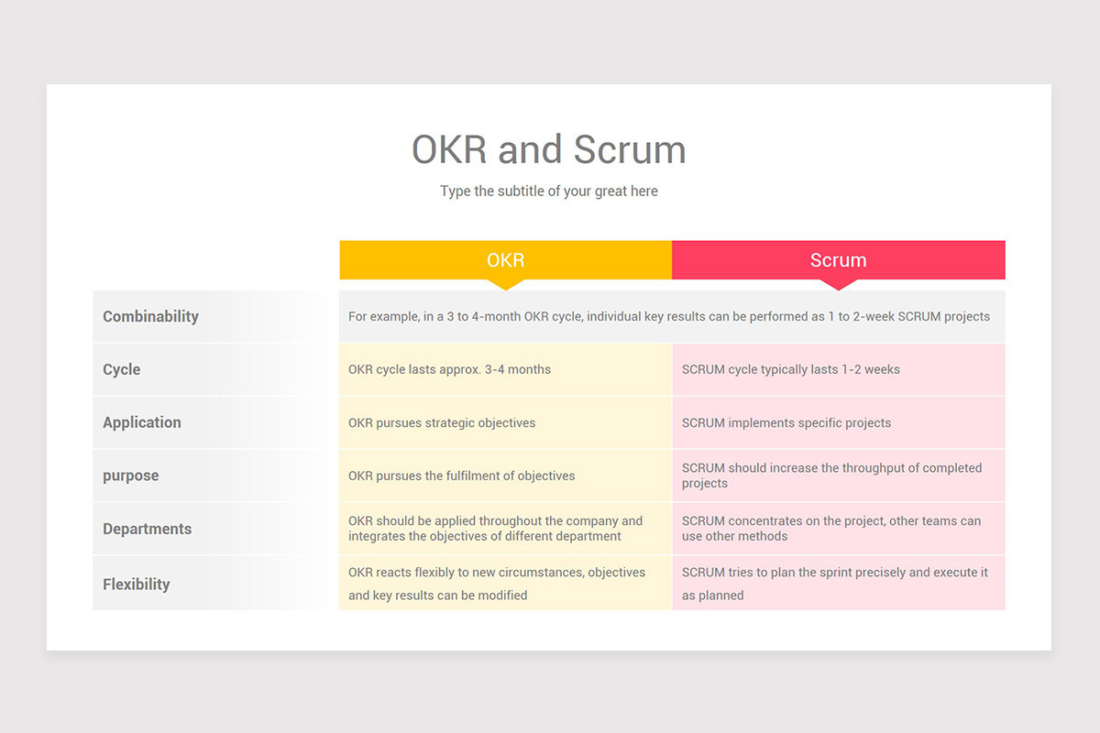Click the purpose row label
Viewport: 1100px width, 733px height.
pyautogui.click(x=130, y=476)
